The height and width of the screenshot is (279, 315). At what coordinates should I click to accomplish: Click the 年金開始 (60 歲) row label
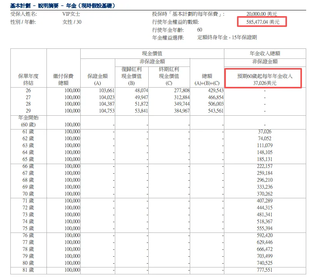(28, 121)
